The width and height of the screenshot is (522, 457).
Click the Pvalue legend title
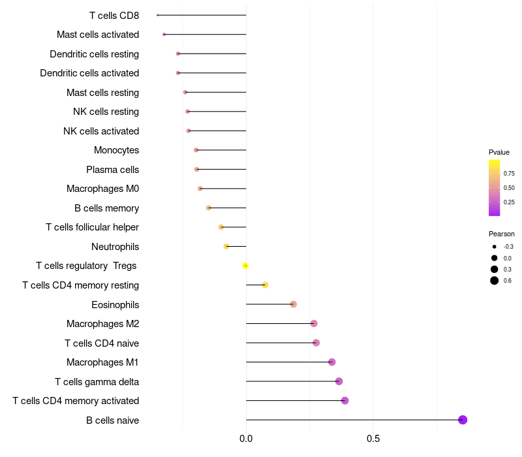(x=499, y=152)
